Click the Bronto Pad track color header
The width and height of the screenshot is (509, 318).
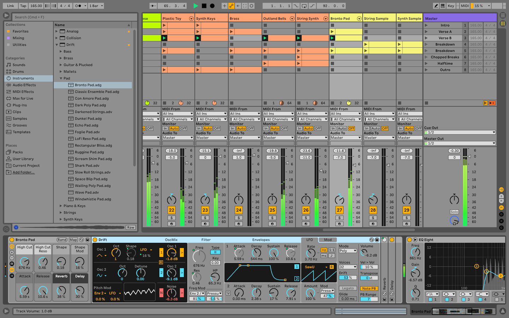[346, 18]
